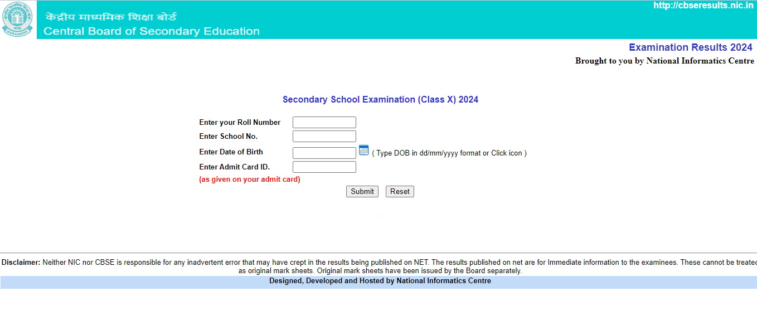
Task: Click the red admit card note
Action: click(x=249, y=180)
